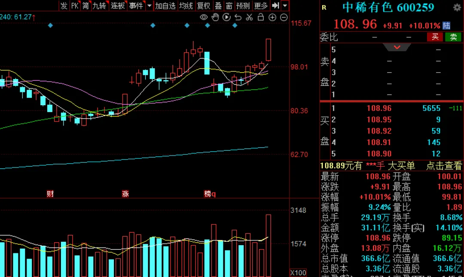
Task: Zoom out with the minus circle icon
Action: click(x=284, y=18)
